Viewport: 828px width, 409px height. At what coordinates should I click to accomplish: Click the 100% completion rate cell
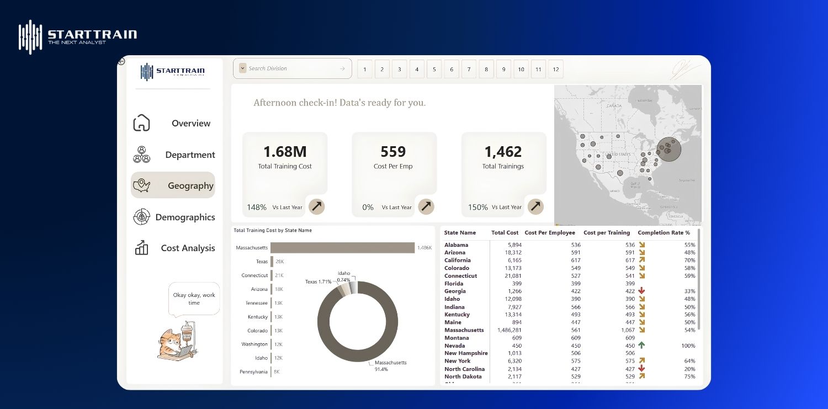click(688, 346)
